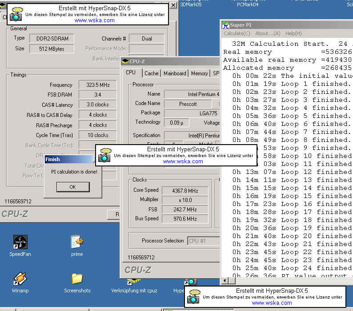Click the CPU-Z chip icon in the title bar
The height and width of the screenshot is (311, 353).
click(x=125, y=61)
